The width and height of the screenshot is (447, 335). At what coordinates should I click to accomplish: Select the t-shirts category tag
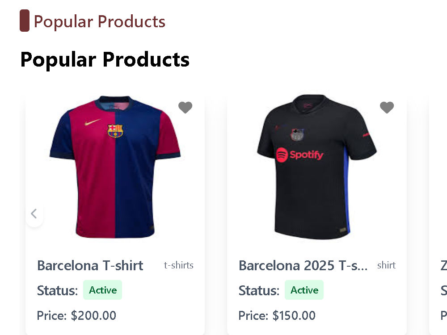point(179,265)
